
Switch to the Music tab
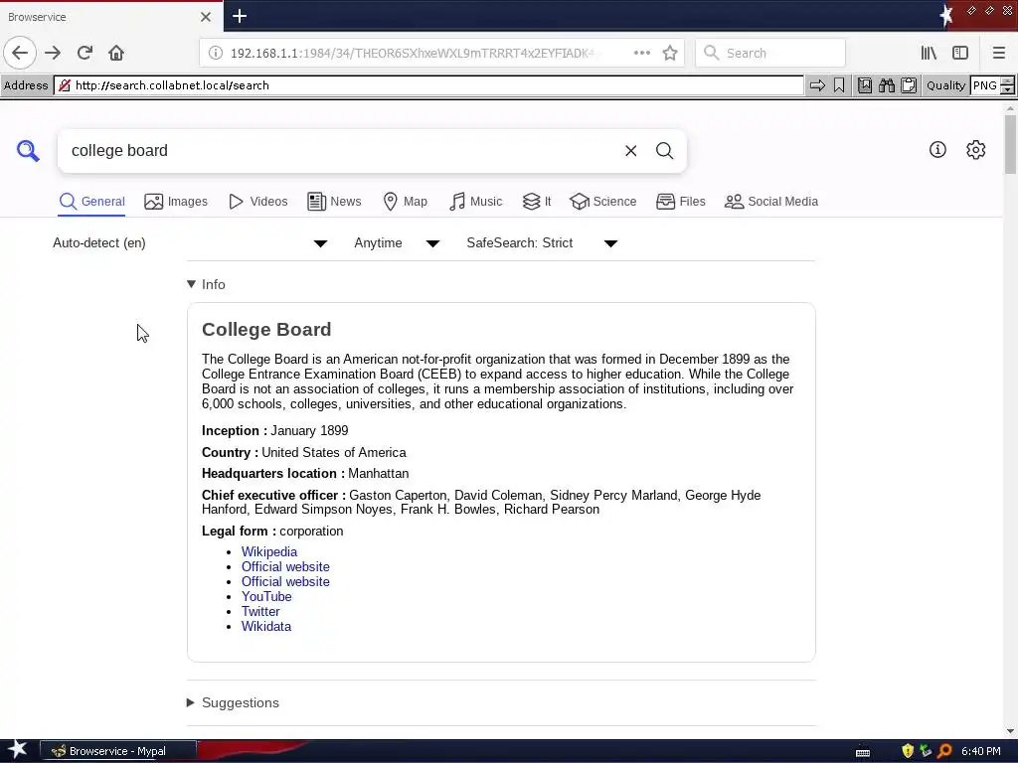[x=476, y=202]
